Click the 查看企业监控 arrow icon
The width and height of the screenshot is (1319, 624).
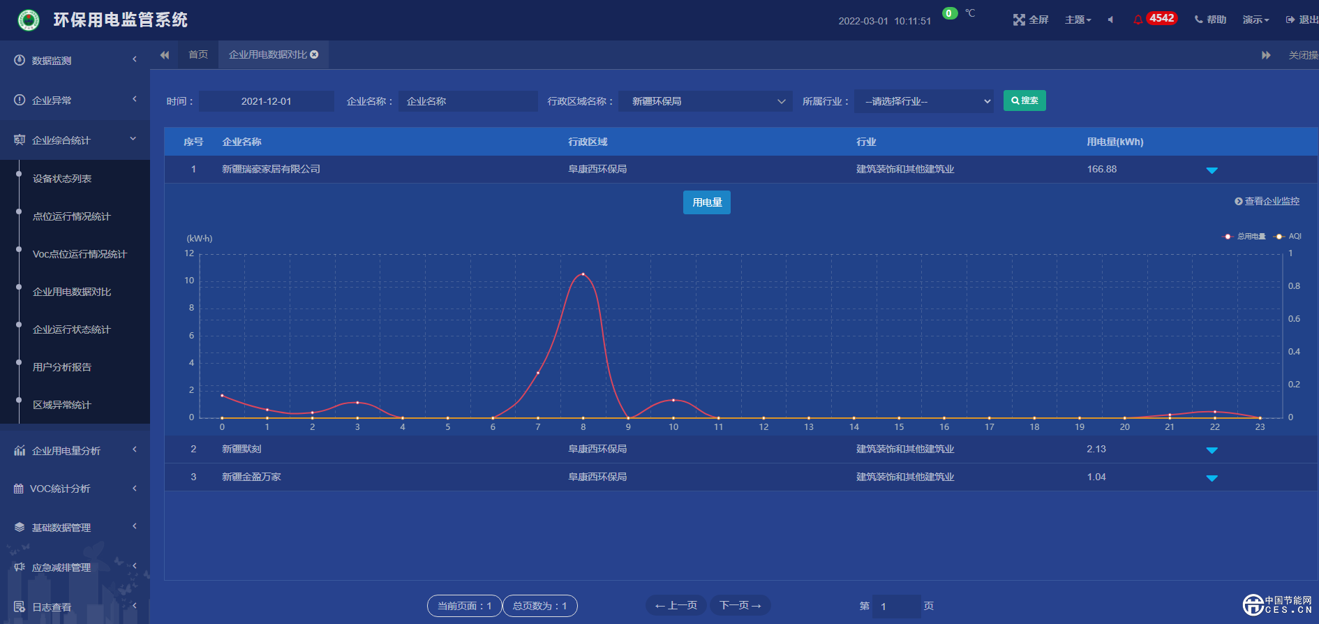click(1239, 201)
